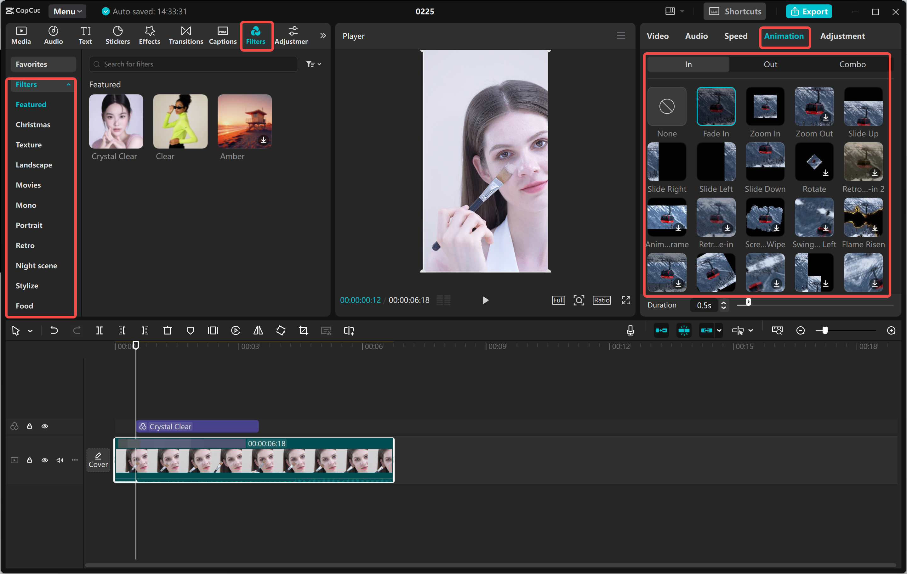Hide the Crystal Clear filter track

point(45,426)
